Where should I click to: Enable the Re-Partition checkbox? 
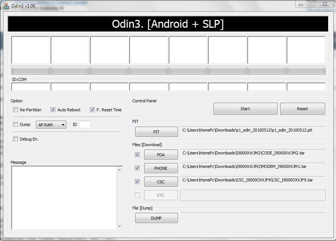point(15,110)
